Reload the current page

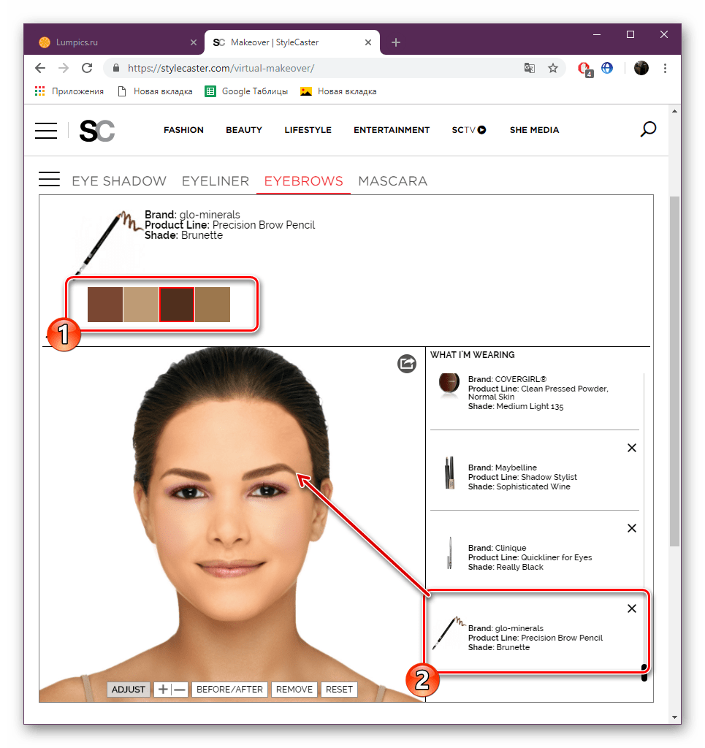[x=87, y=67]
